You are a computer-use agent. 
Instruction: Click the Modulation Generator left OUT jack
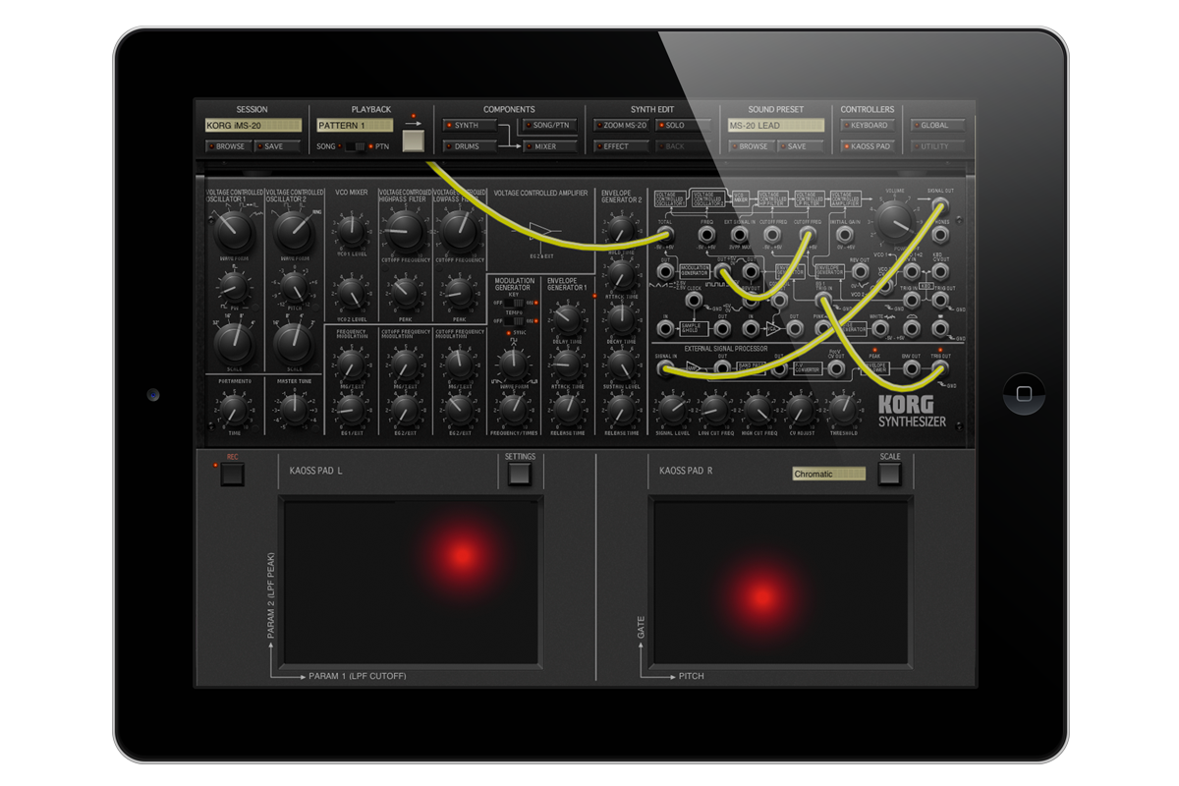665,271
